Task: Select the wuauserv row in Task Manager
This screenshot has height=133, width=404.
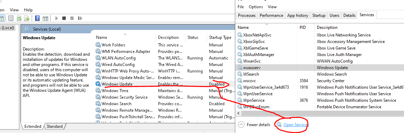Action: [x=320, y=68]
